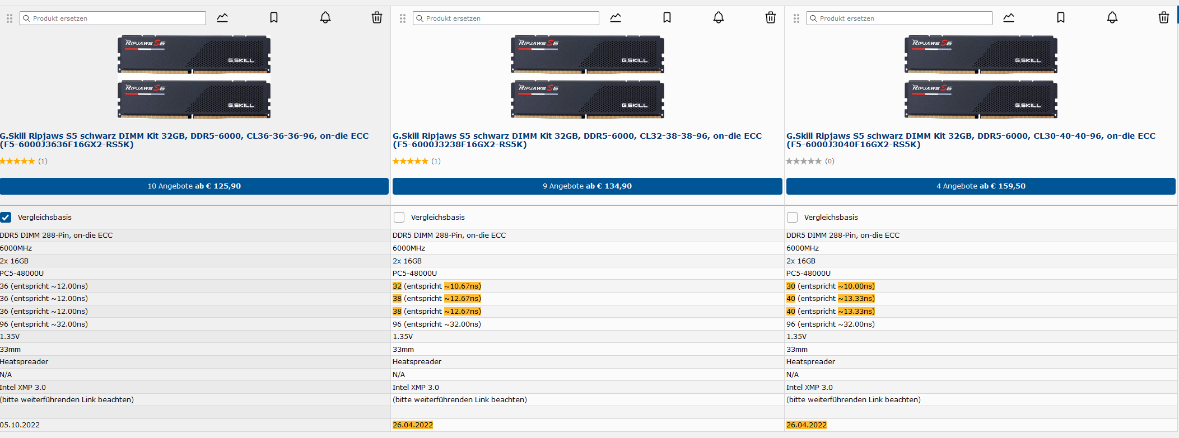Uncheck Vergleichsbasis for the CL36 kit

6,217
